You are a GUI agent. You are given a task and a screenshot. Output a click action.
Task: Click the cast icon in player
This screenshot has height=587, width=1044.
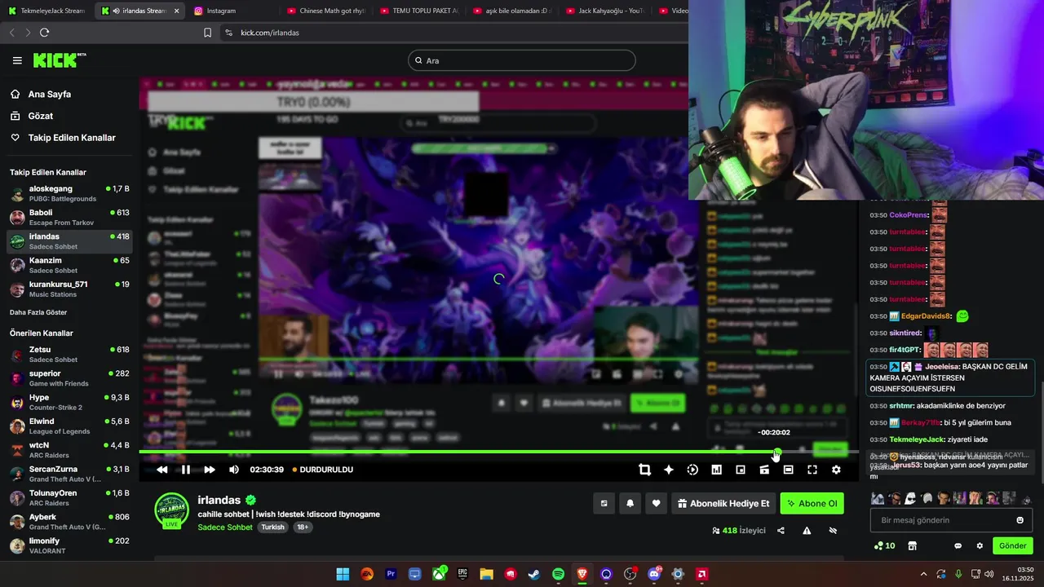pyautogui.click(x=764, y=470)
